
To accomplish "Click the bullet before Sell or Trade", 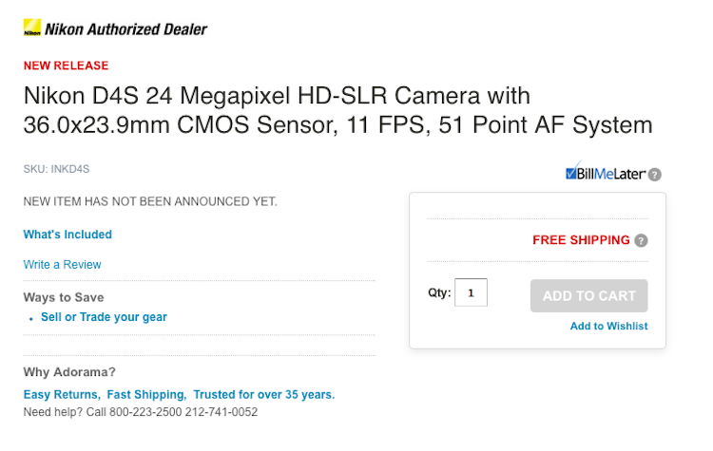I will 30,318.
